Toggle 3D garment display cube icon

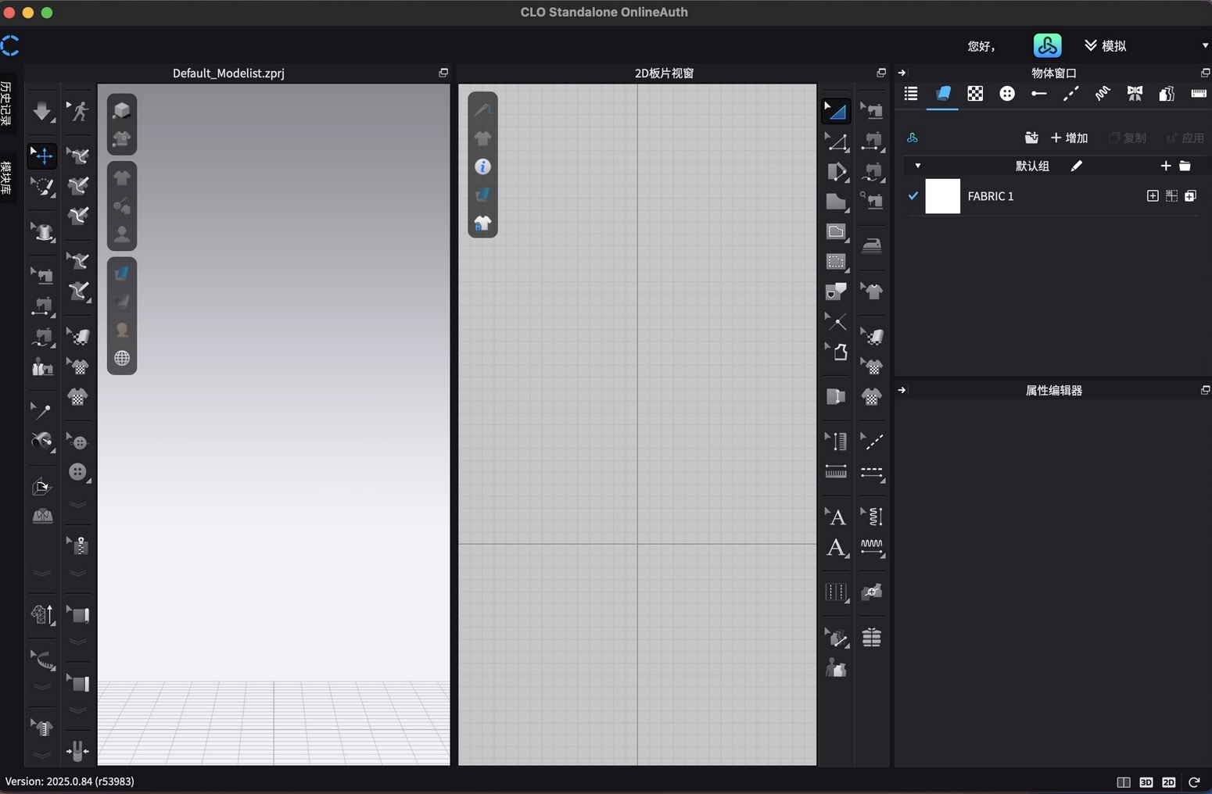[122, 110]
